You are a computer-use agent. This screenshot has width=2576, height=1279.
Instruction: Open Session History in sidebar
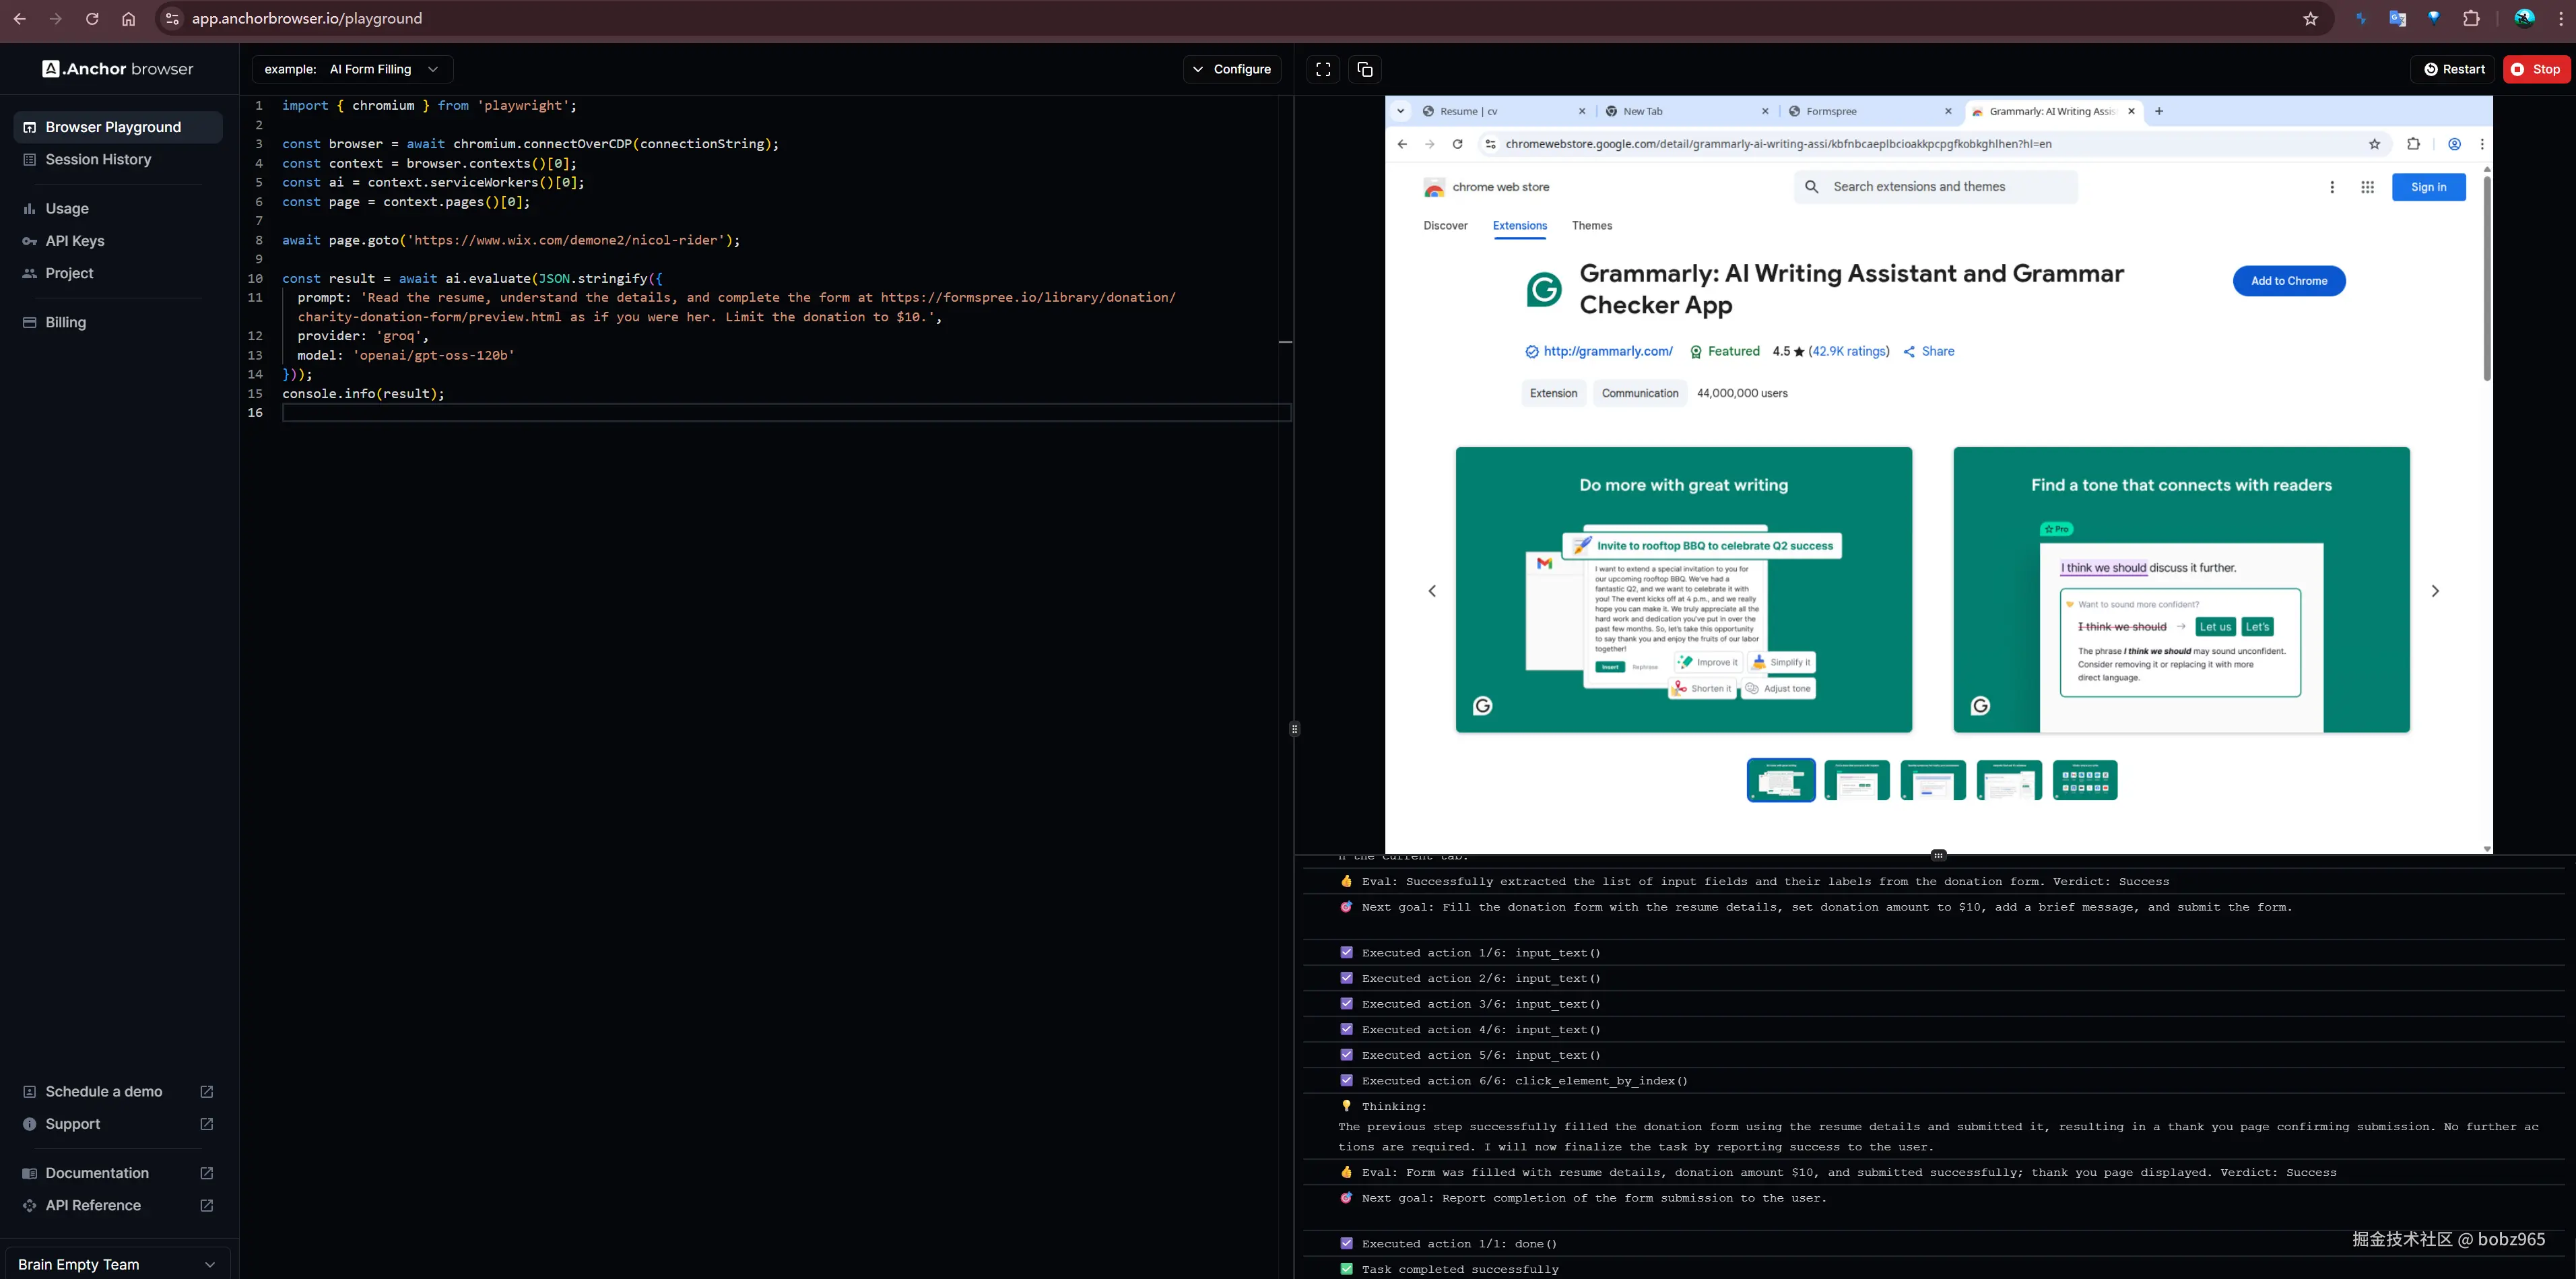[x=98, y=160]
